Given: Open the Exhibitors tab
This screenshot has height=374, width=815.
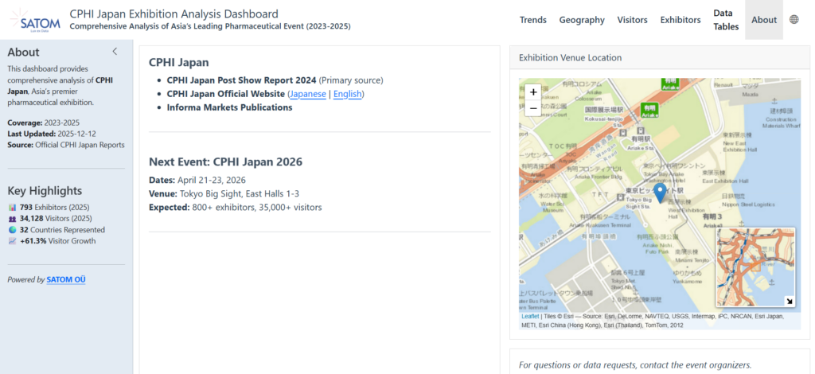Looking at the screenshot, I should click(x=680, y=20).
